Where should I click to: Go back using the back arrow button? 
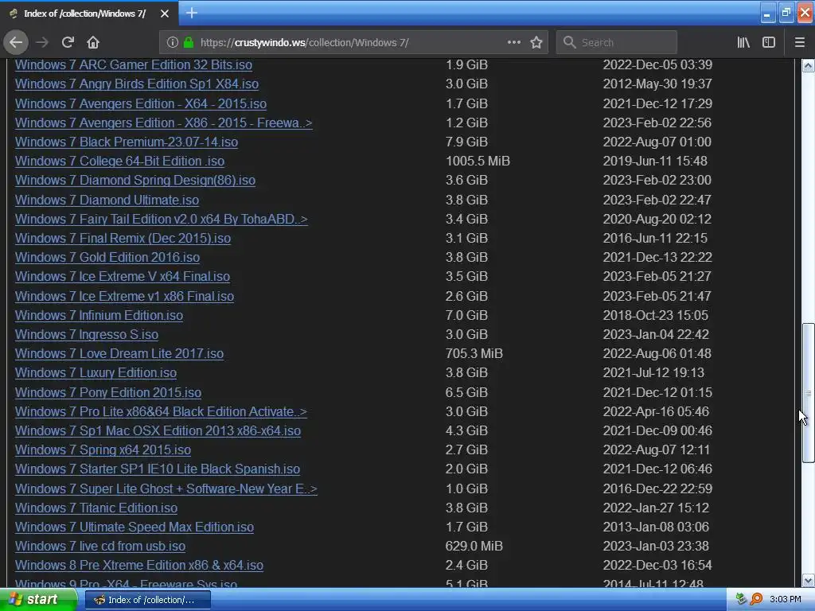click(16, 43)
